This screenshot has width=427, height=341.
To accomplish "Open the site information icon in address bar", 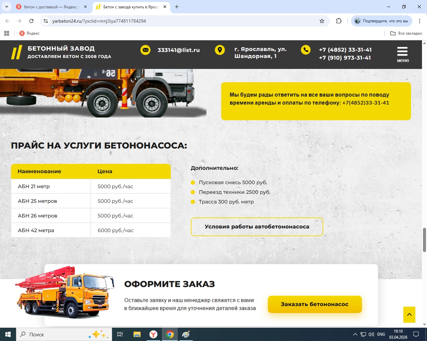I will [x=46, y=21].
